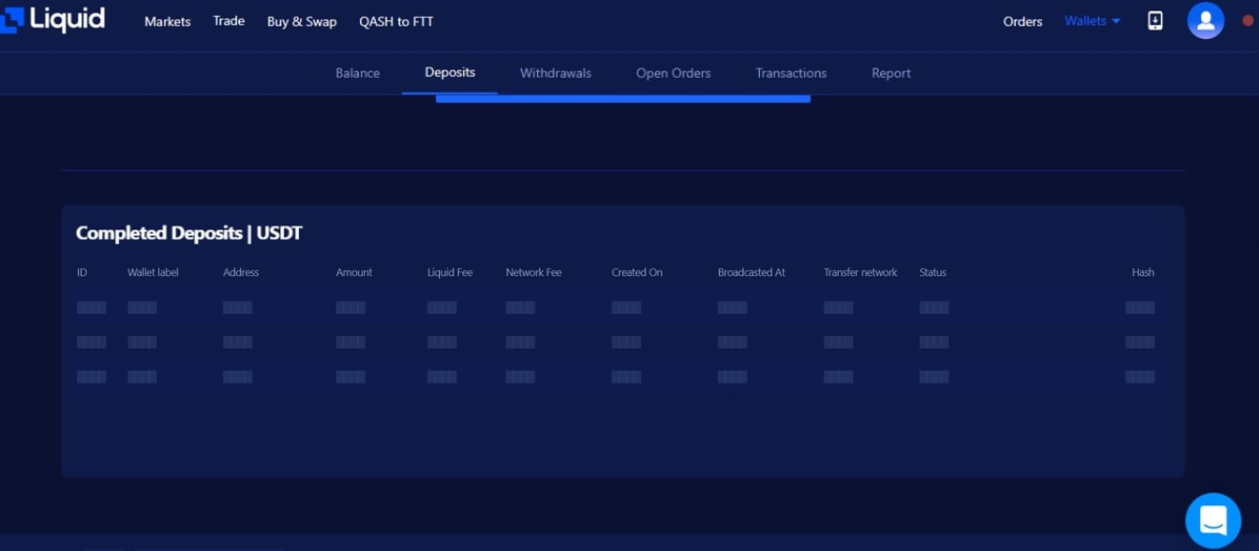This screenshot has height=551, width=1259.
Task: View the Transactions tab
Action: pos(790,72)
